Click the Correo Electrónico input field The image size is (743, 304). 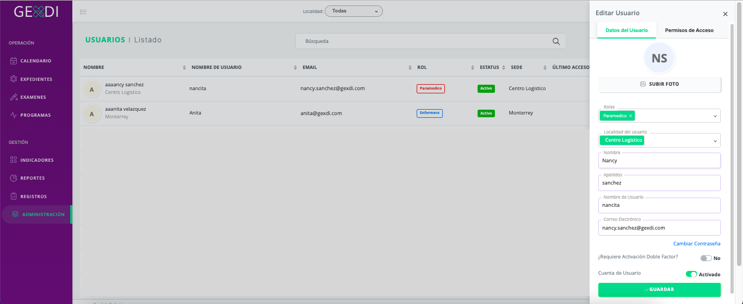(x=659, y=227)
